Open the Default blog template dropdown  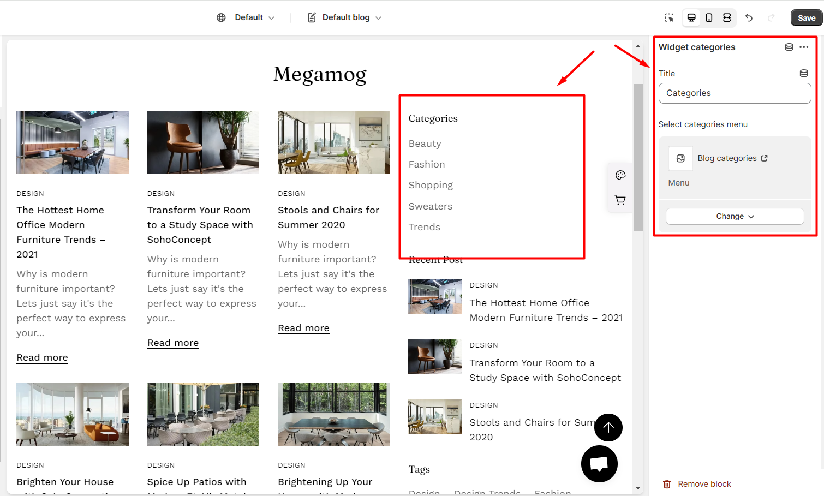[x=352, y=17]
